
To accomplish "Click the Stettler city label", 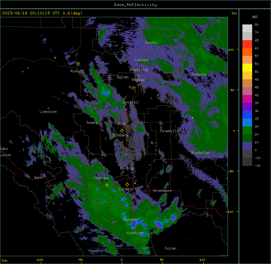I will click(x=199, y=74).
